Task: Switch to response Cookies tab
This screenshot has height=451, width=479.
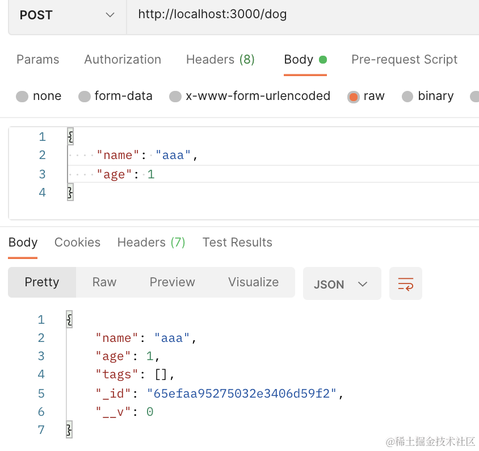Action: (x=77, y=243)
